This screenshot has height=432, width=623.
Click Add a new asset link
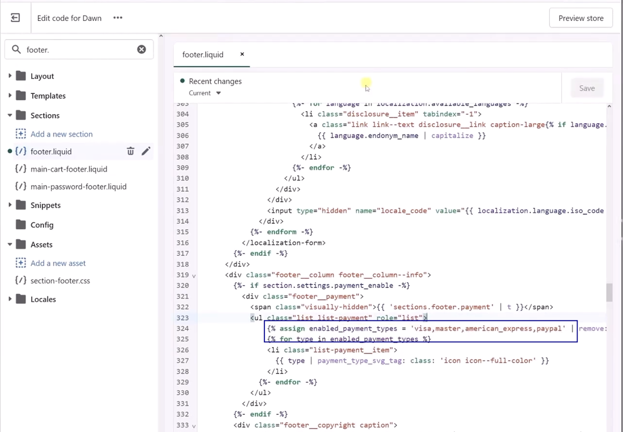[58, 263]
